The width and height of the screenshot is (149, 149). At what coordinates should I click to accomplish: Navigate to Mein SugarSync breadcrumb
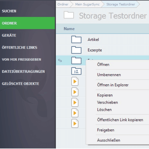coord(88,4)
